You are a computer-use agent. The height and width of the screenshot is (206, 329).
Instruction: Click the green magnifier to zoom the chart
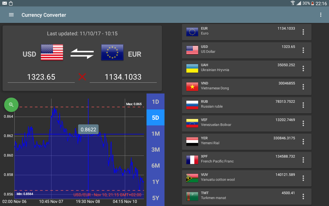tap(11, 105)
